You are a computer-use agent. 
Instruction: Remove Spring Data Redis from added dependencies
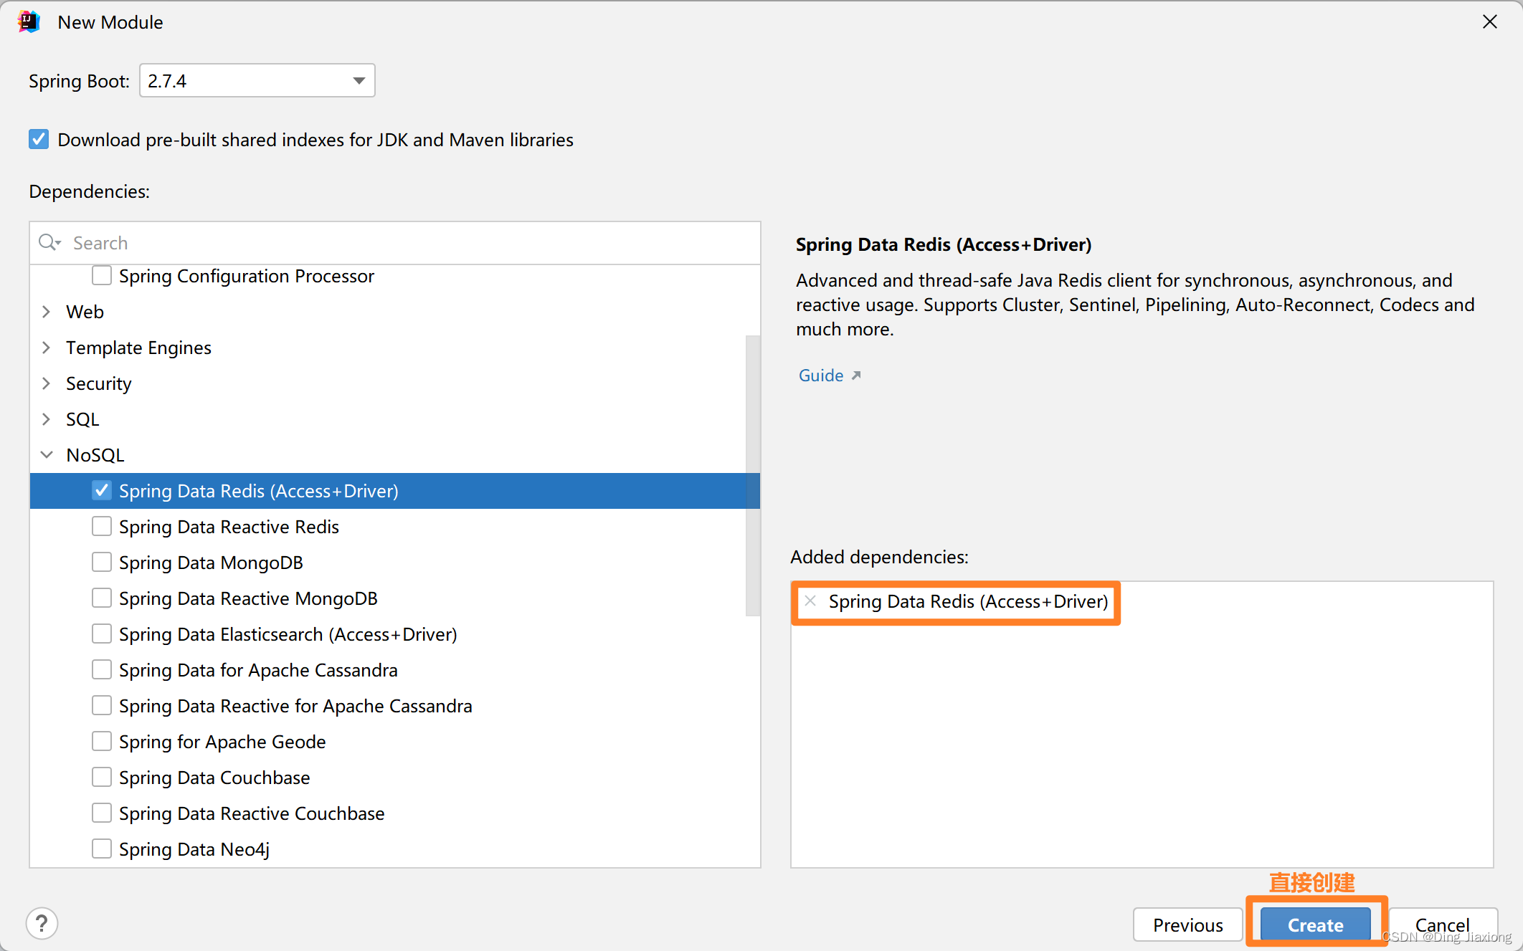click(810, 601)
